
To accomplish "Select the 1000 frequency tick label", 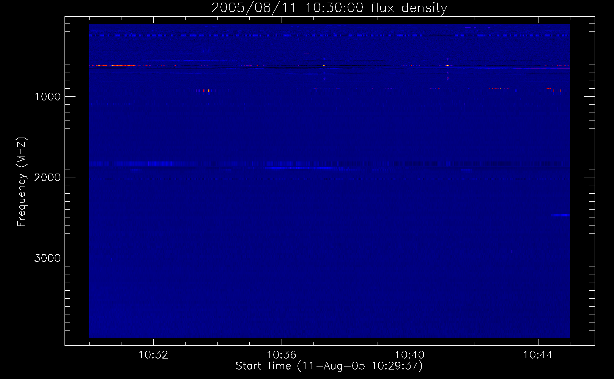I will (47, 97).
